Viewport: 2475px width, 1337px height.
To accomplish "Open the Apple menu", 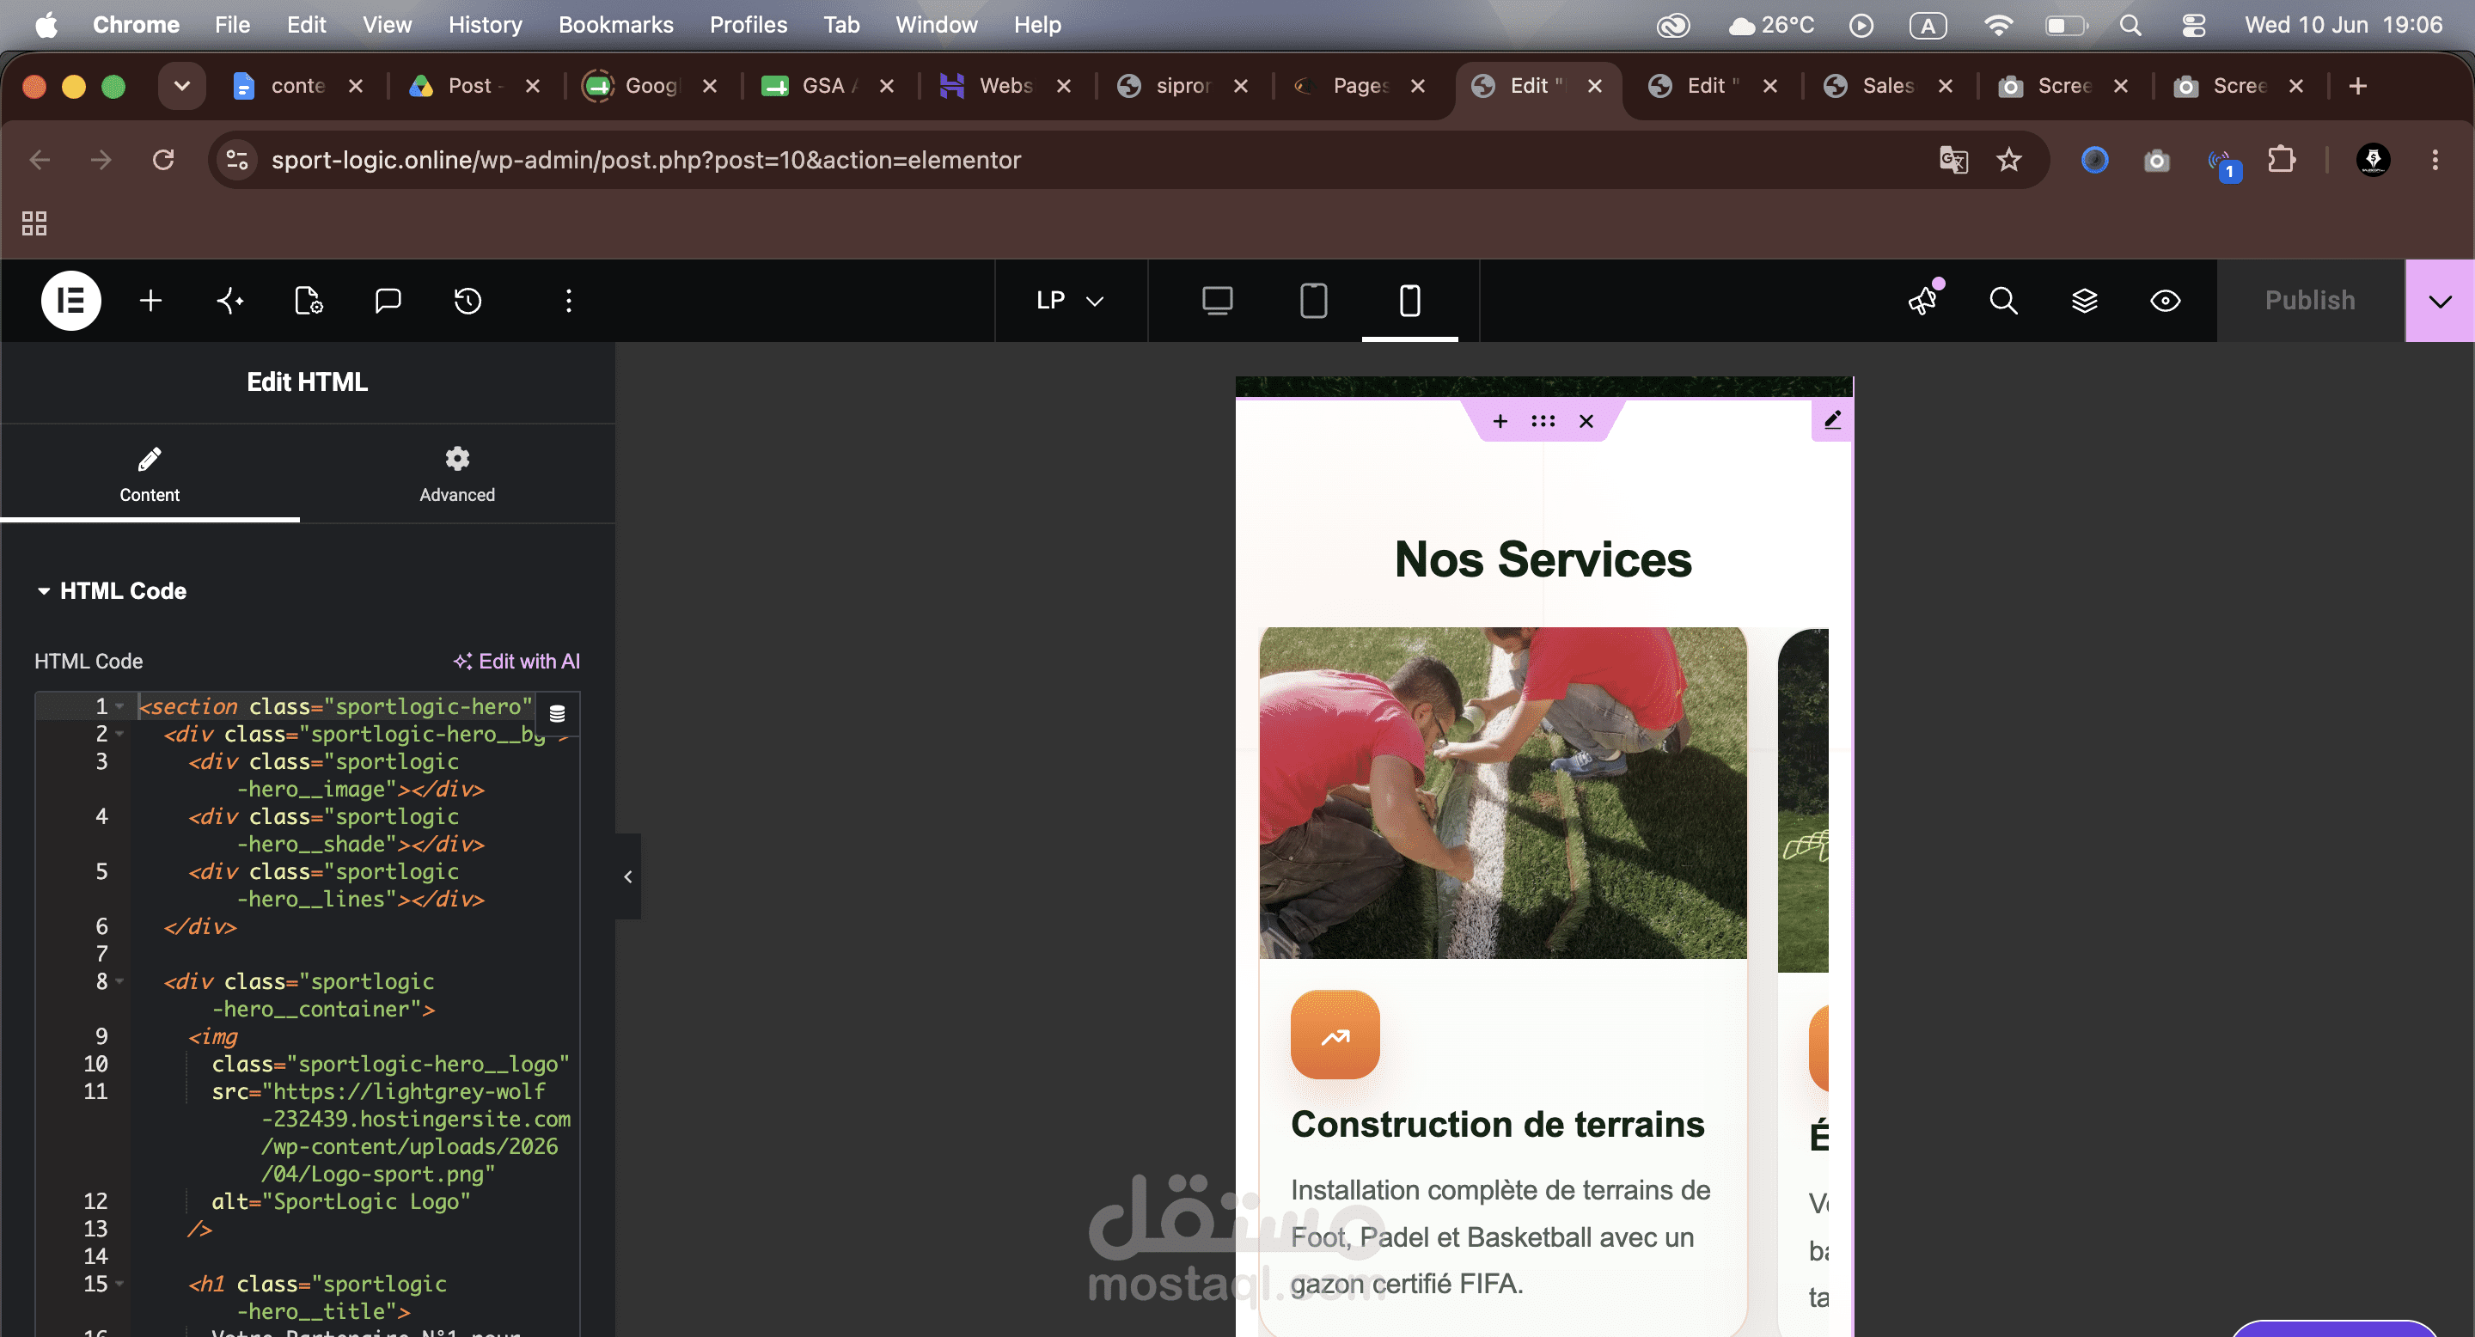I will coord(46,25).
